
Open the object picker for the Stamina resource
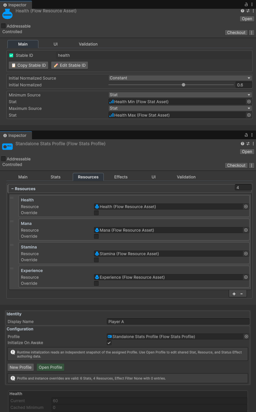pyautogui.click(x=246, y=254)
